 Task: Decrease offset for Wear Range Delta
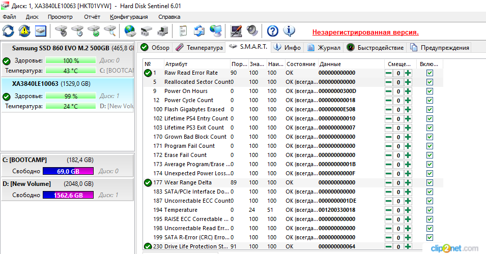pos(388,183)
